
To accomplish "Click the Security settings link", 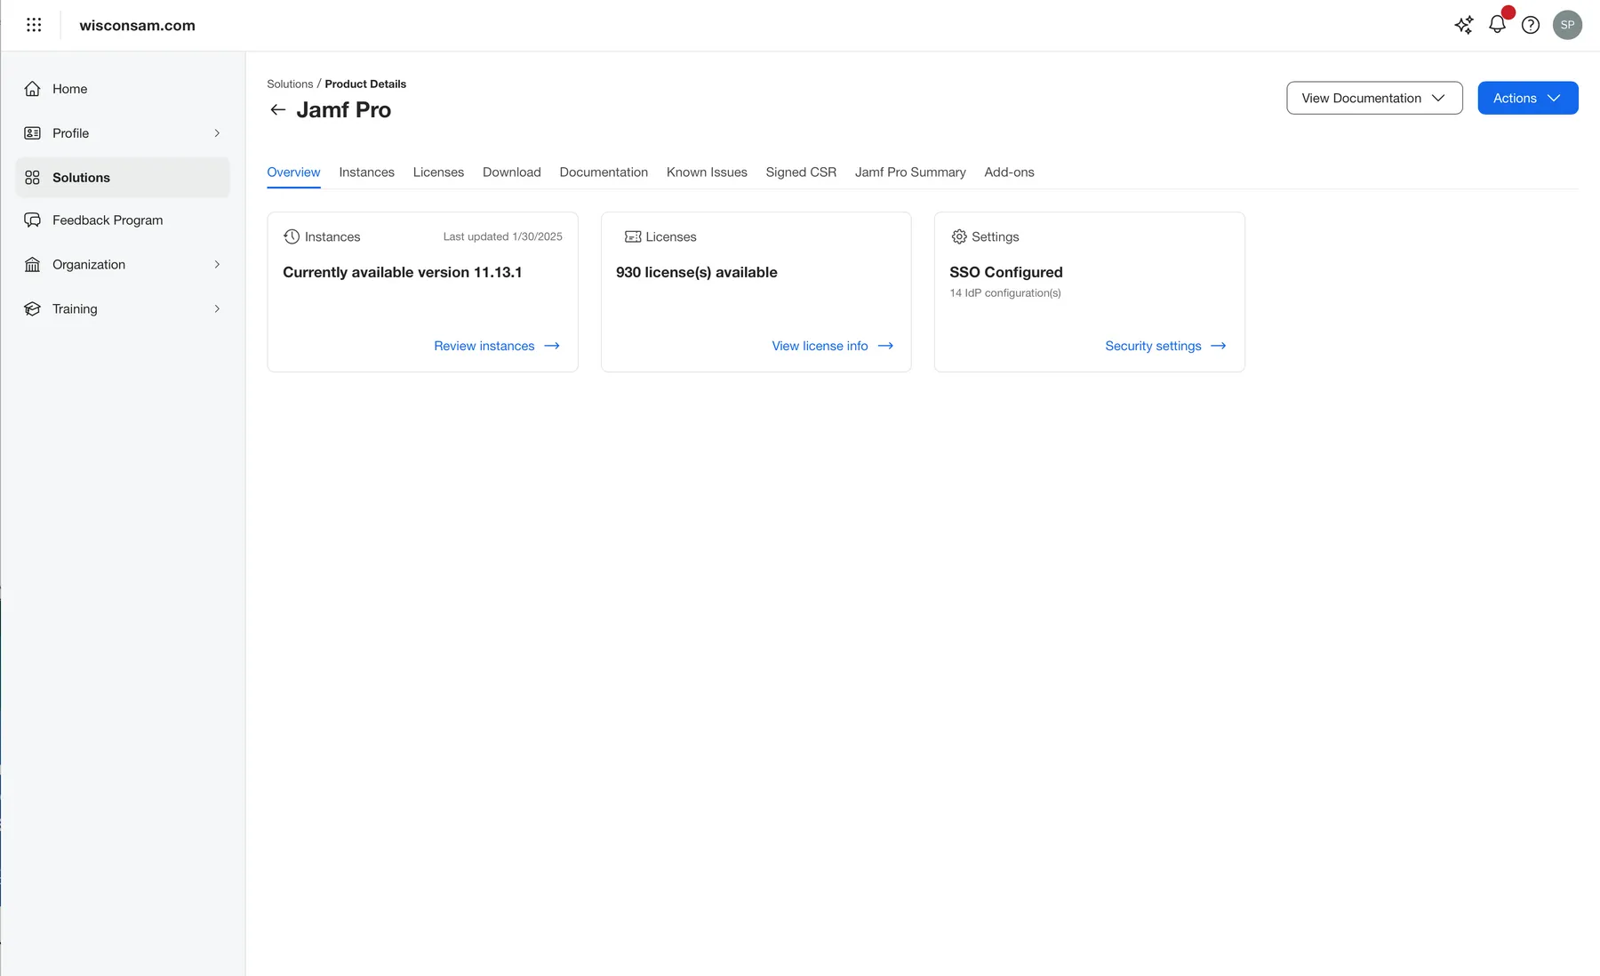I will (1153, 346).
